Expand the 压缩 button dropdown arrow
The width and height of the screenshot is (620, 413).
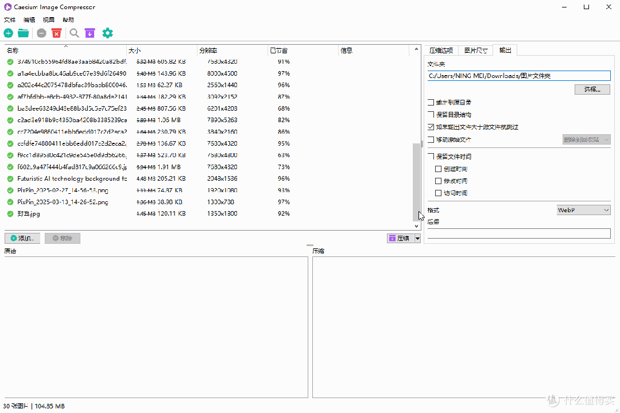click(x=417, y=238)
